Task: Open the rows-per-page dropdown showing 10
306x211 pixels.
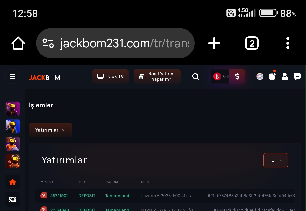Action: point(276,160)
